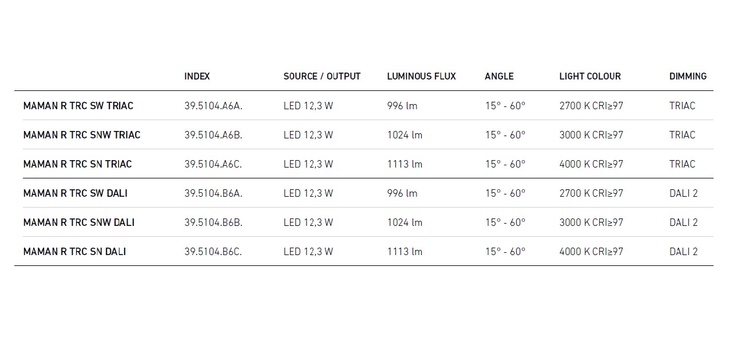Click index code 39.5104.B6B.
This screenshot has width=737, height=350.
[213, 222]
